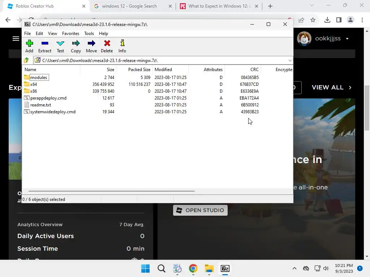The width and height of the screenshot is (370, 277).
Task: Sort by Name column header
Action: coord(51,70)
